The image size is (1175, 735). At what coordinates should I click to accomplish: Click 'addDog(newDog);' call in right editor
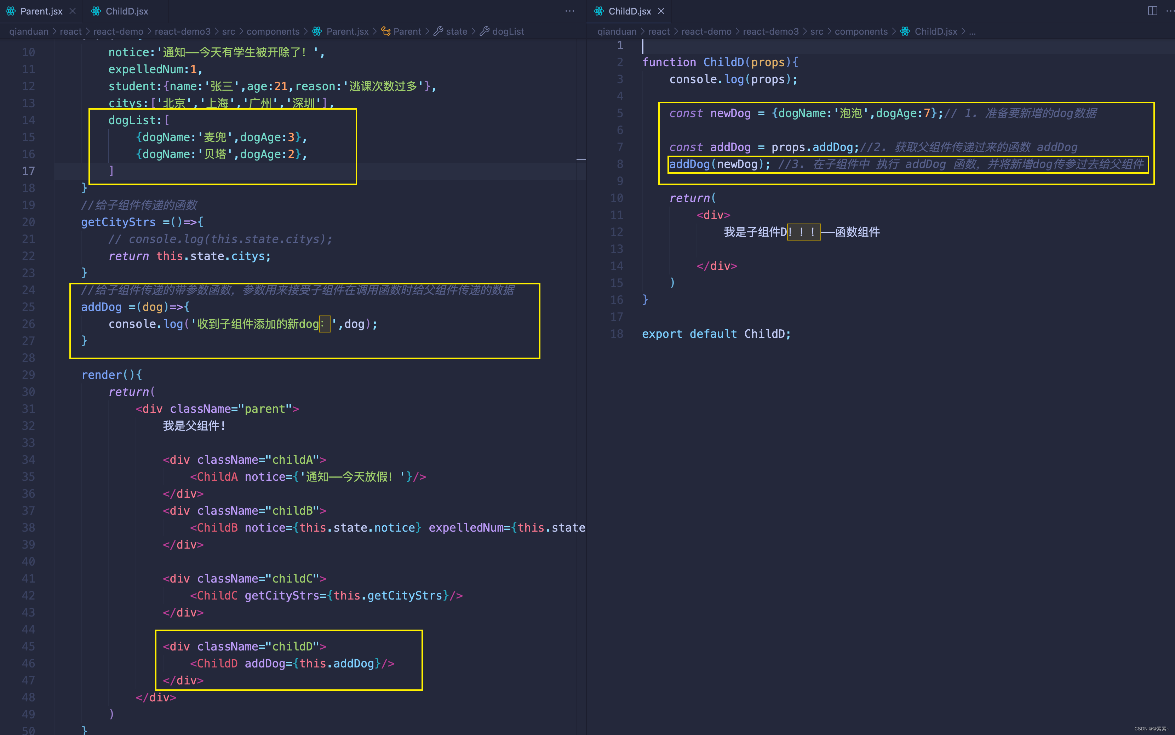point(720,164)
